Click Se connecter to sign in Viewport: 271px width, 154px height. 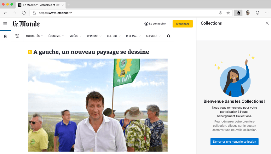155,24
